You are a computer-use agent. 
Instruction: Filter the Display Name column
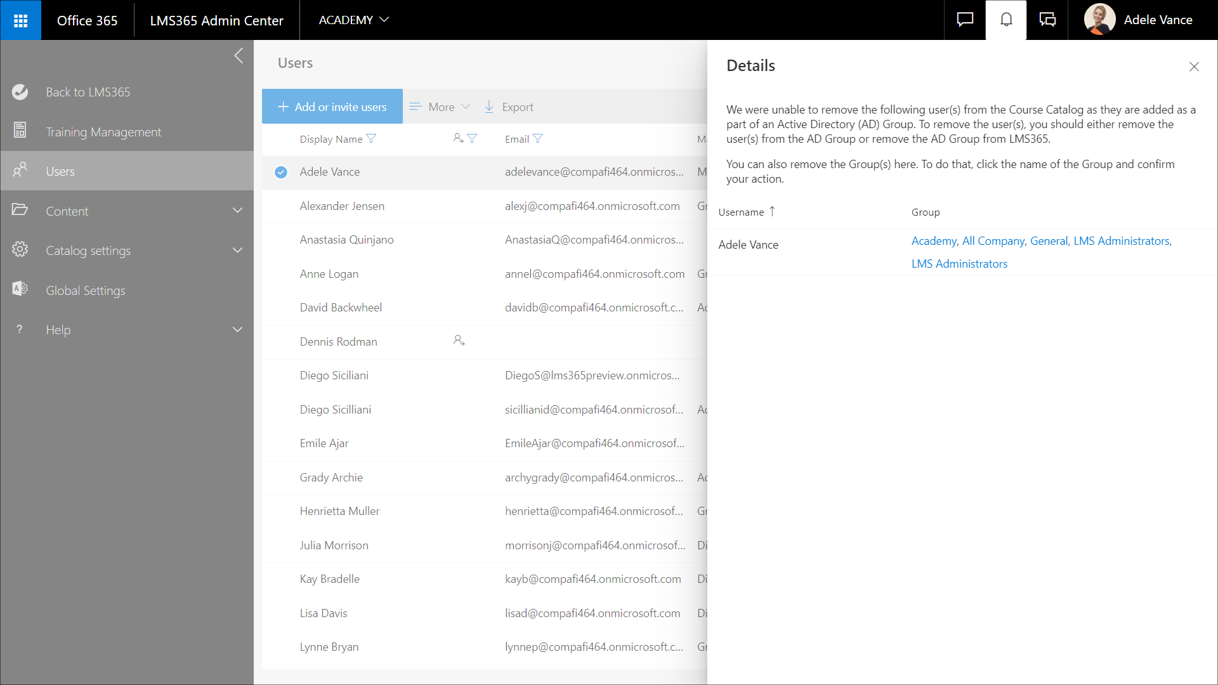point(372,139)
